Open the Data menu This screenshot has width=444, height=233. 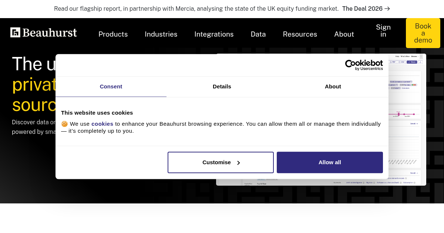click(x=258, y=34)
